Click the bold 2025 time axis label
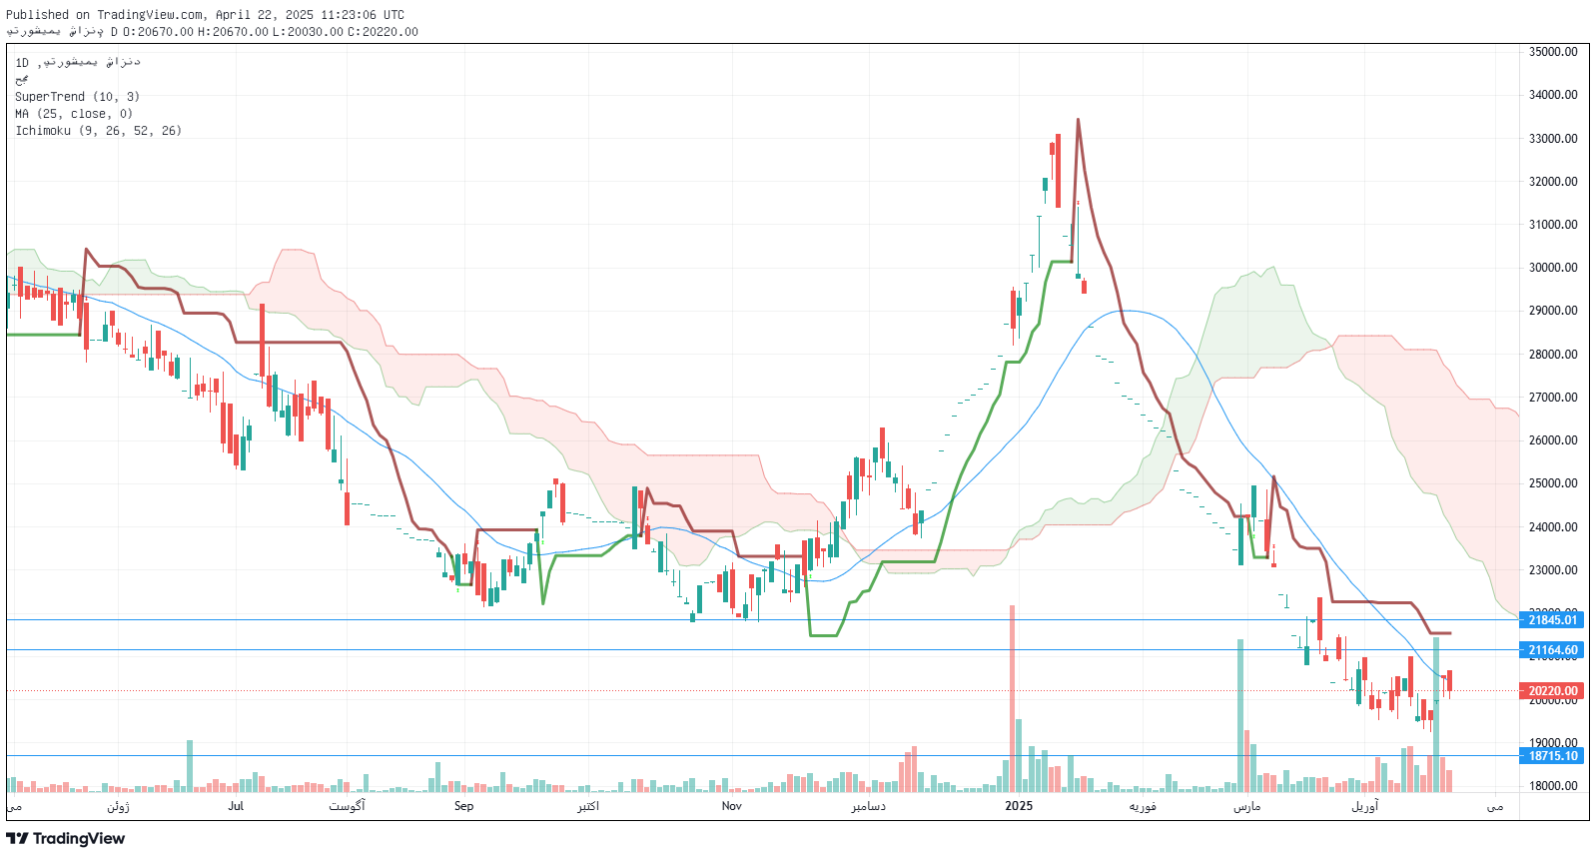Image resolution: width=1596 pixels, height=857 pixels. pos(1019,806)
